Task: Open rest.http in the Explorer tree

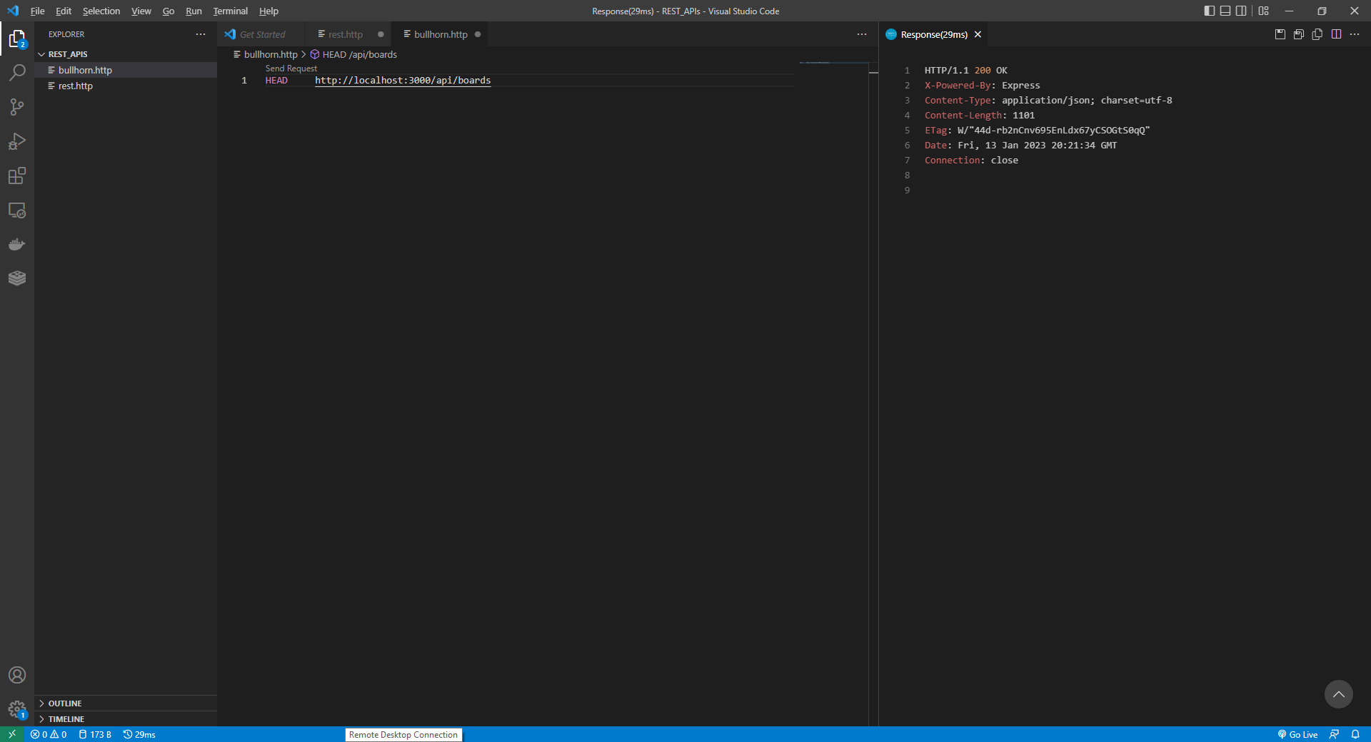Action: tap(126, 86)
